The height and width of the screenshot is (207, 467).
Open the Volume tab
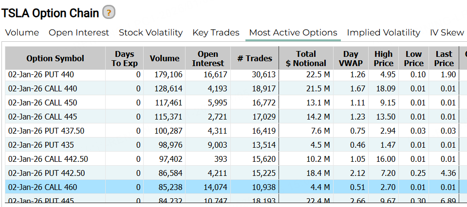[22, 33]
